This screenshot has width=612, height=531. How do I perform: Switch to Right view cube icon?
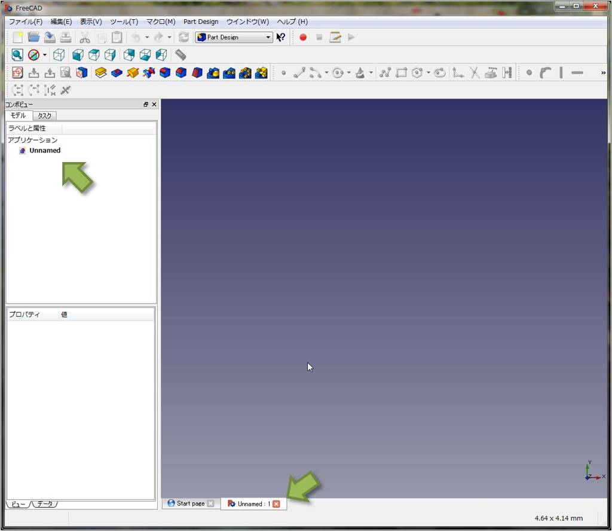(x=110, y=55)
